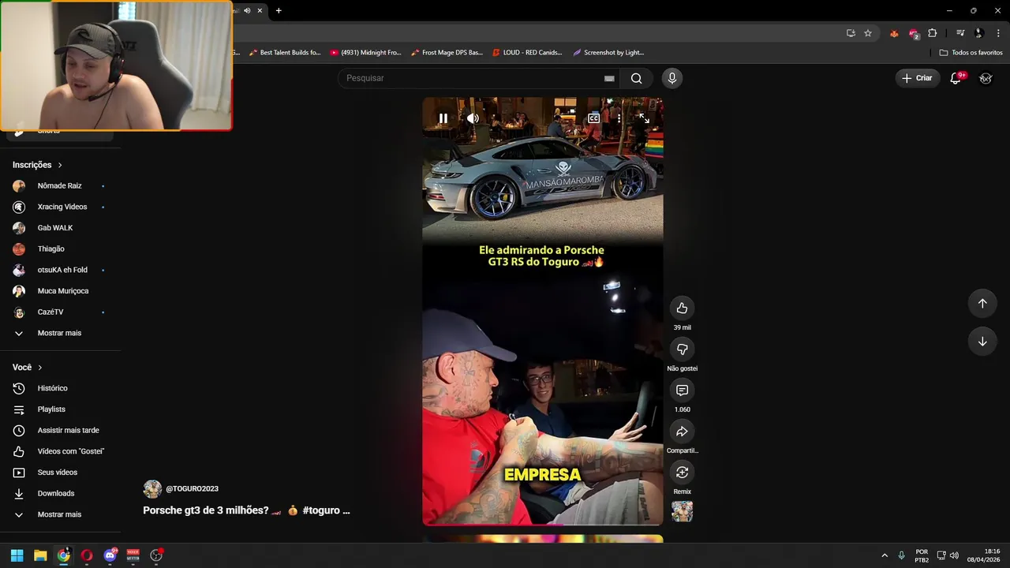The width and height of the screenshot is (1010, 568).
Task: Open Seus vídeos in sidebar
Action: click(x=60, y=473)
